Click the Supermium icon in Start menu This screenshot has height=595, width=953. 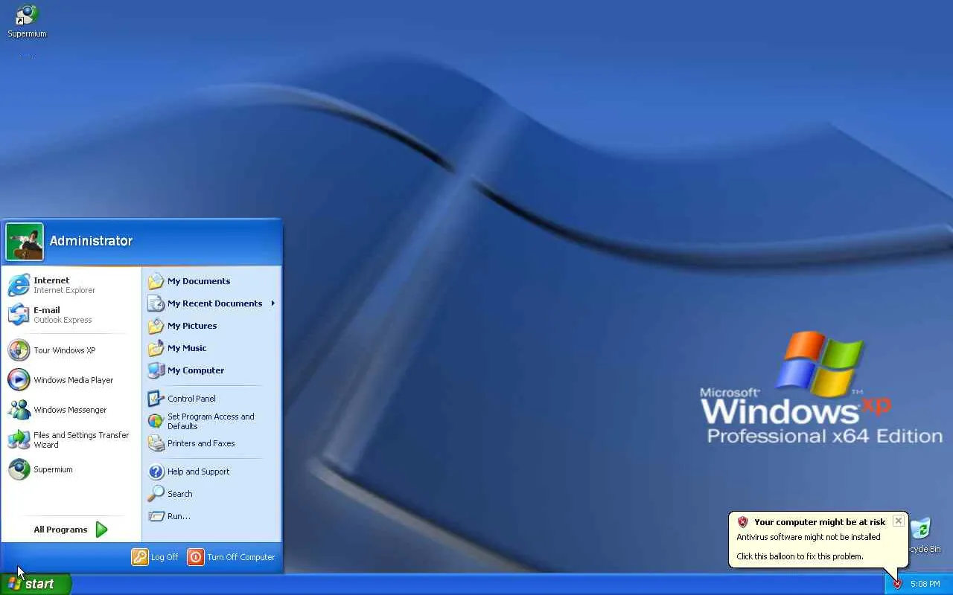click(x=19, y=469)
